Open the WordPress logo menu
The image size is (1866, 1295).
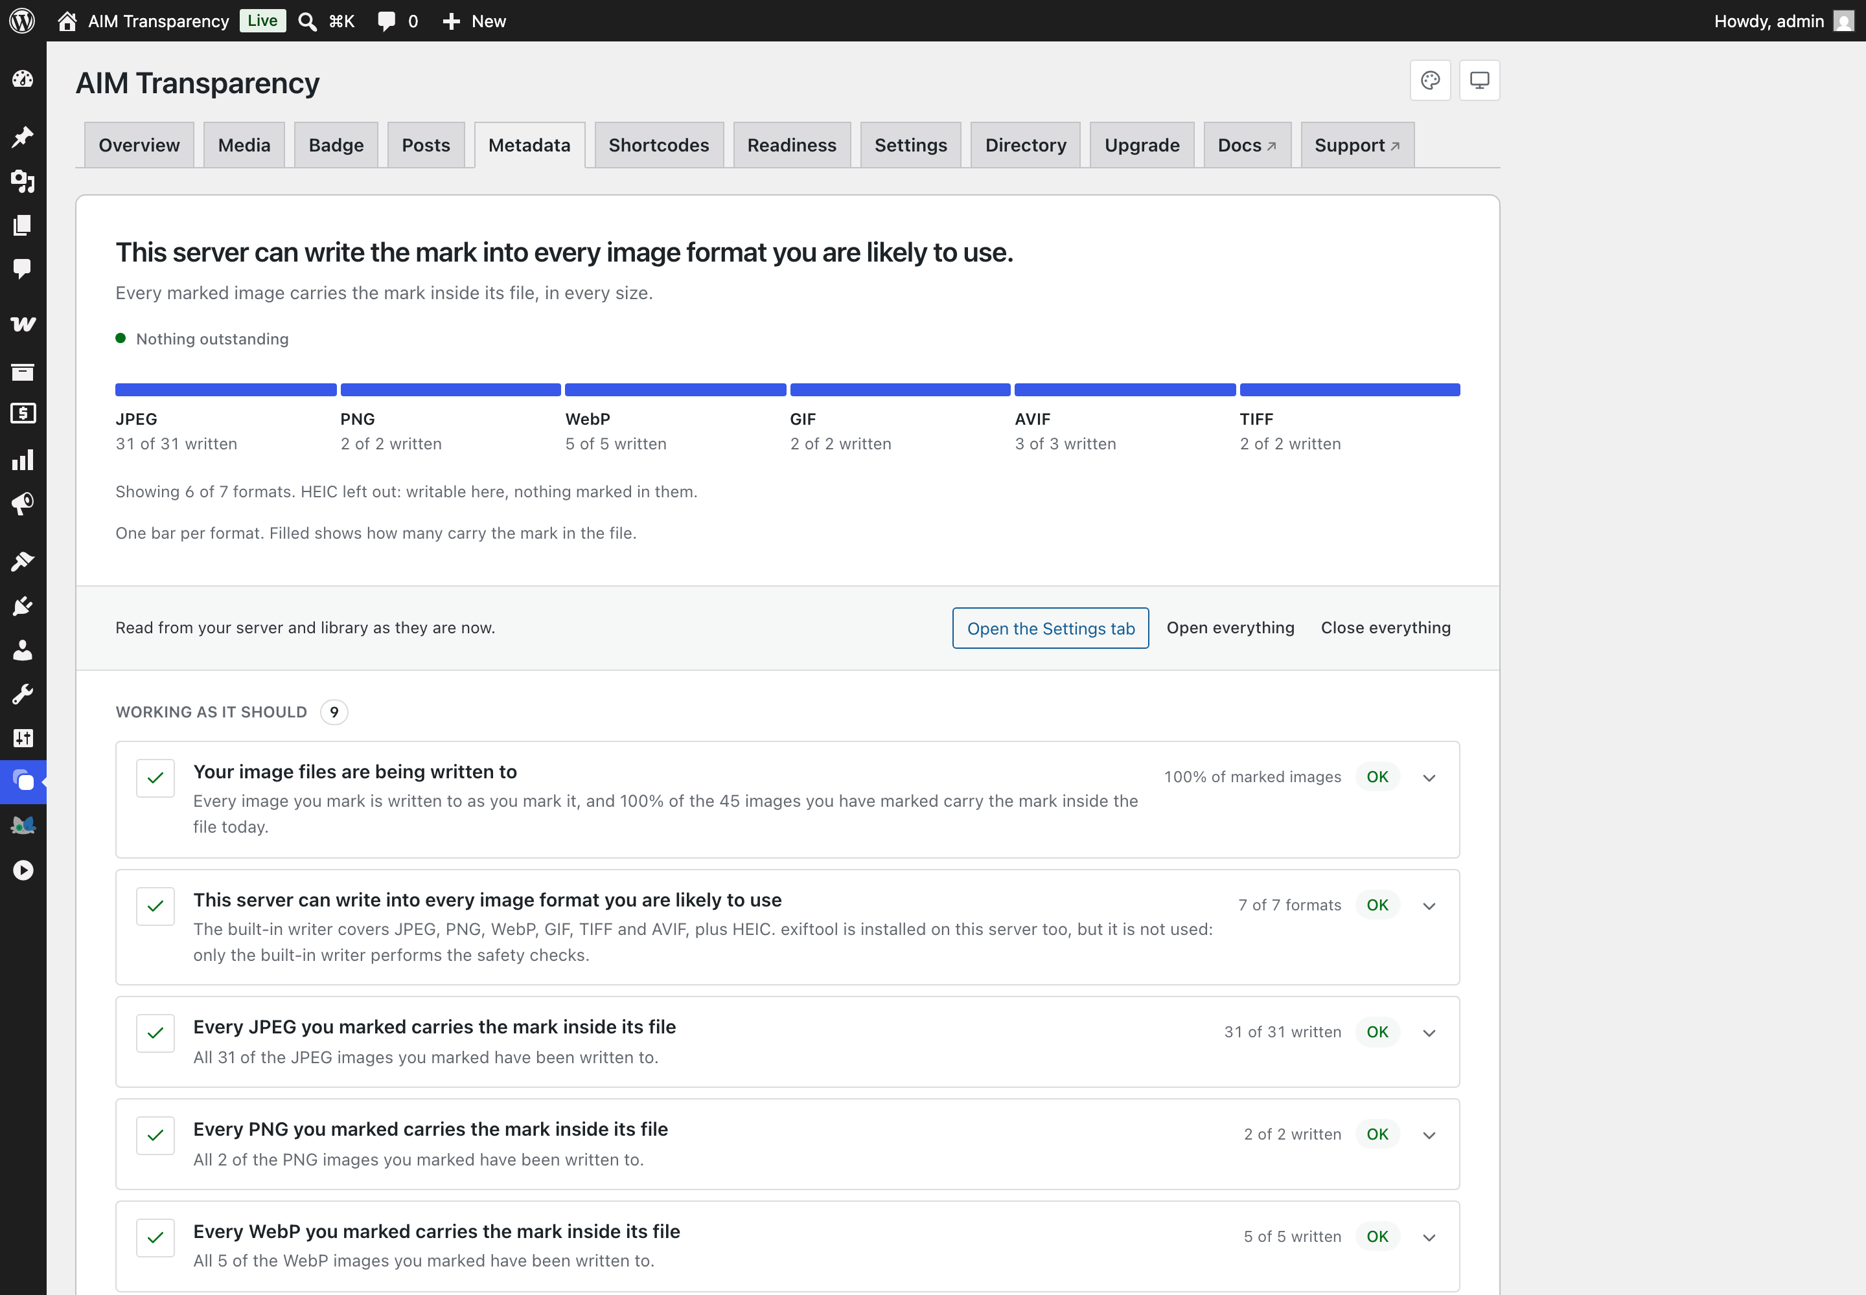22,21
